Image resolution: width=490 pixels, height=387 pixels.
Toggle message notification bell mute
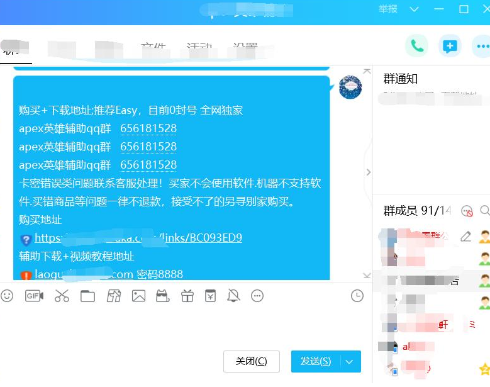(233, 296)
